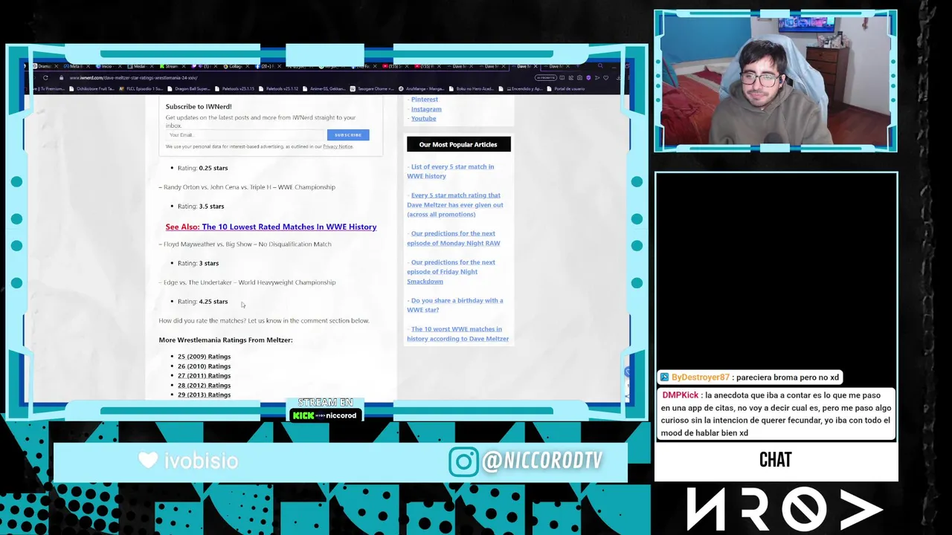The width and height of the screenshot is (952, 535).
Task: Click the Your Email input field
Action: (x=245, y=134)
